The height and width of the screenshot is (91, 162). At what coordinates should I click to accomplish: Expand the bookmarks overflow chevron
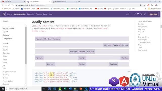pos(146,9)
